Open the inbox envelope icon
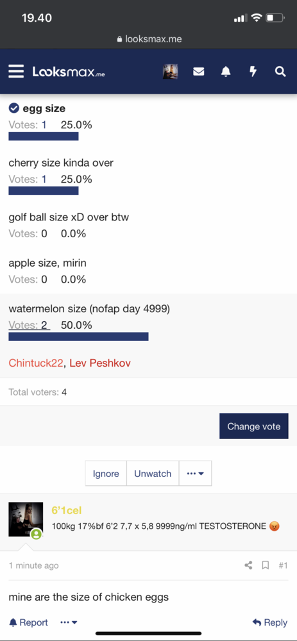The width and height of the screenshot is (297, 641). click(198, 72)
